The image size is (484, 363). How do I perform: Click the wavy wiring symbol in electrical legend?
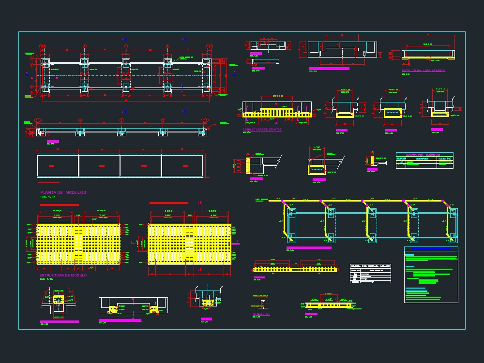(401, 164)
